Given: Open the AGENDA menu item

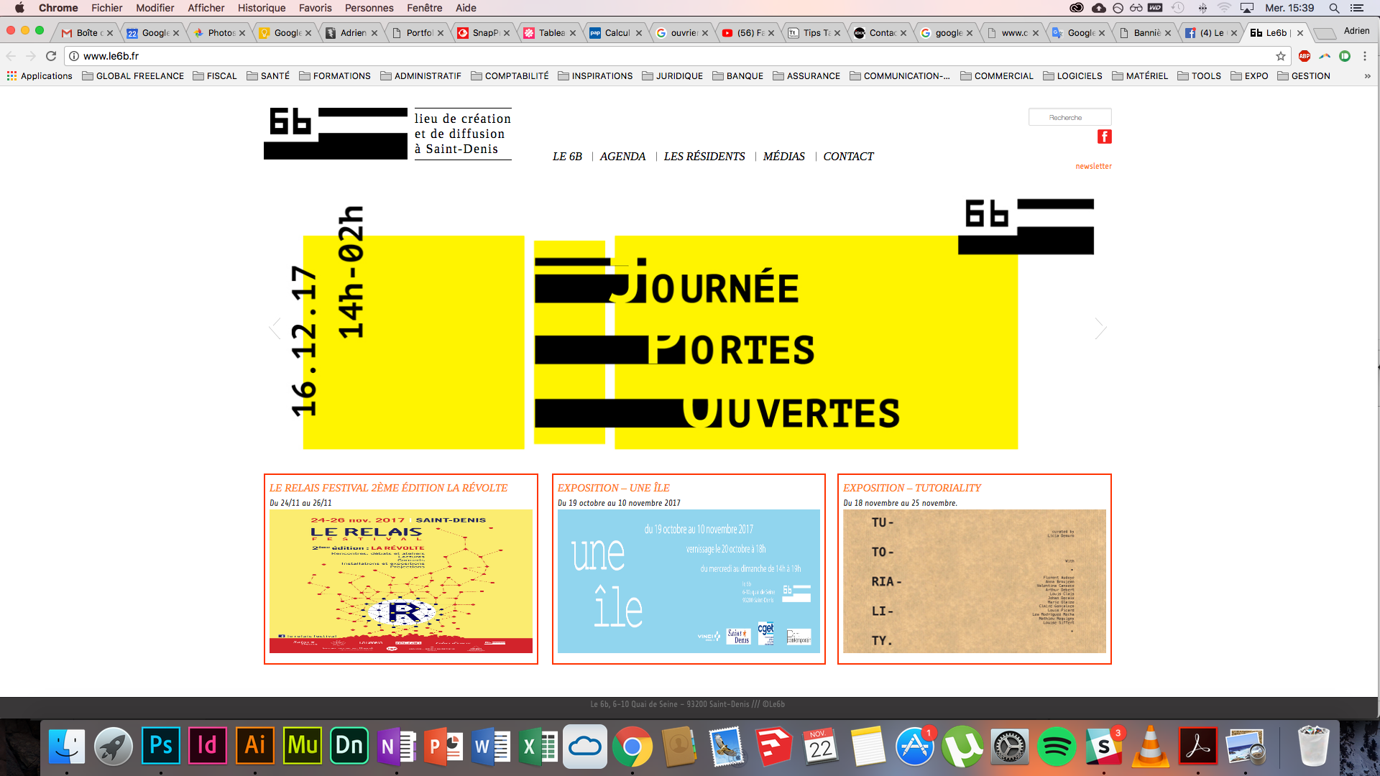Looking at the screenshot, I should (x=622, y=157).
